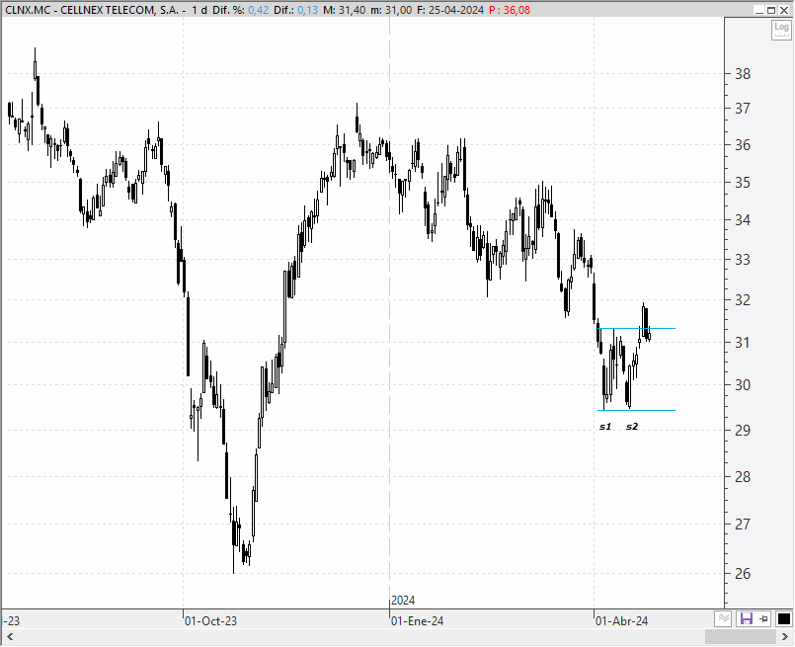Click the Dif. value 0,13
795x647 pixels.
pos(308,10)
